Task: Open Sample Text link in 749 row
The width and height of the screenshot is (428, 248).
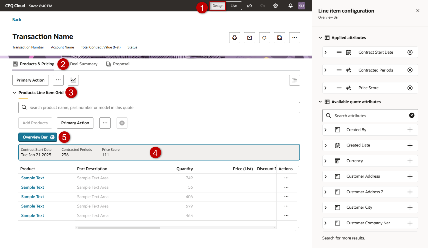Action: [33, 178]
